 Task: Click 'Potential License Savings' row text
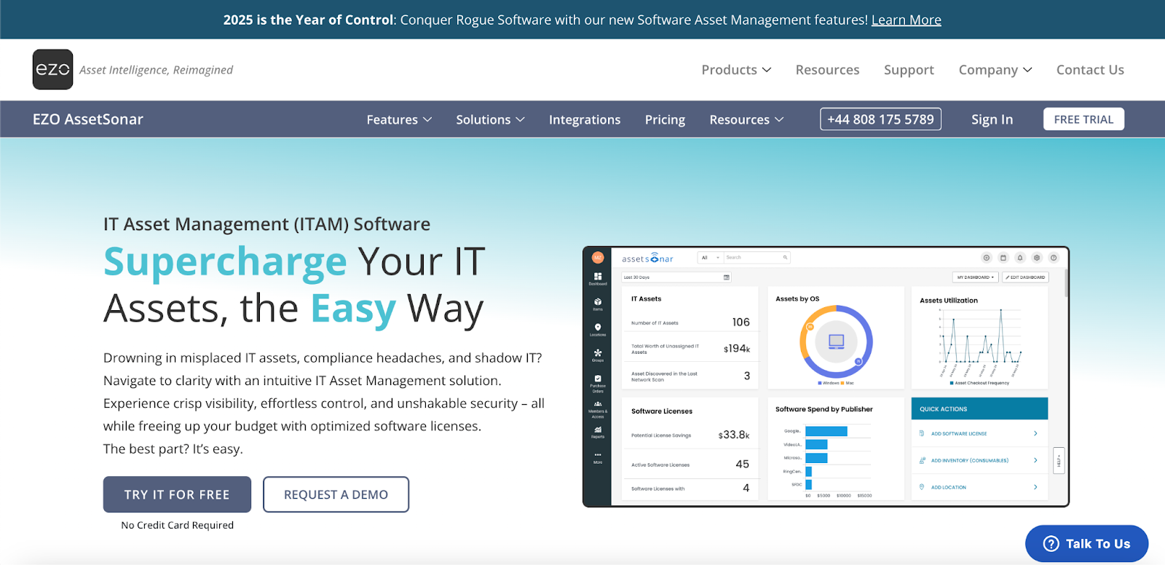[661, 435]
